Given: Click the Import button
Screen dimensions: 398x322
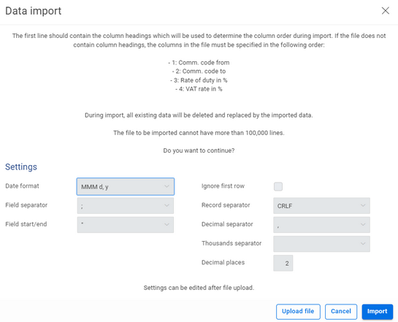Looking at the screenshot, I should tap(377, 311).
